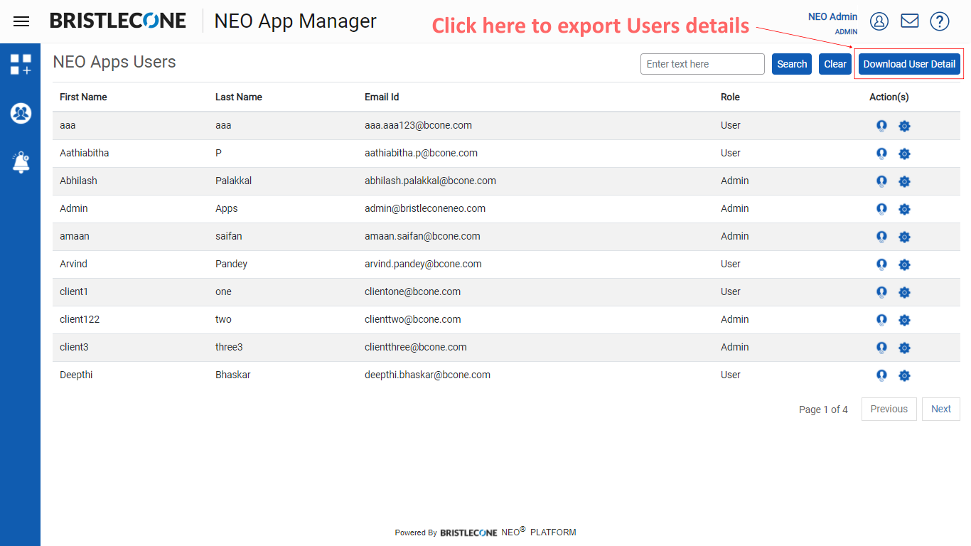Open the notifications bell sidebar icon

[x=21, y=162]
